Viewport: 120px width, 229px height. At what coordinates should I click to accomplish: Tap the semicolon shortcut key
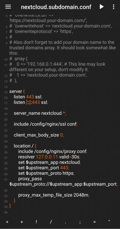pos(80,222)
